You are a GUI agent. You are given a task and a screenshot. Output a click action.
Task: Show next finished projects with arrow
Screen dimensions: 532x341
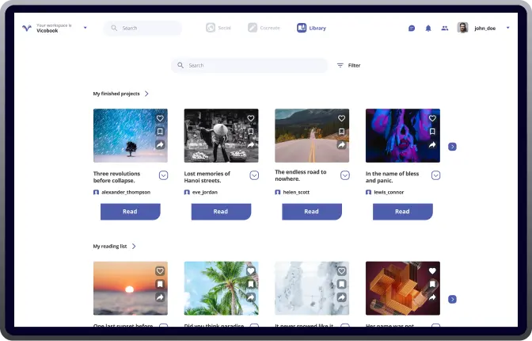pyautogui.click(x=452, y=147)
